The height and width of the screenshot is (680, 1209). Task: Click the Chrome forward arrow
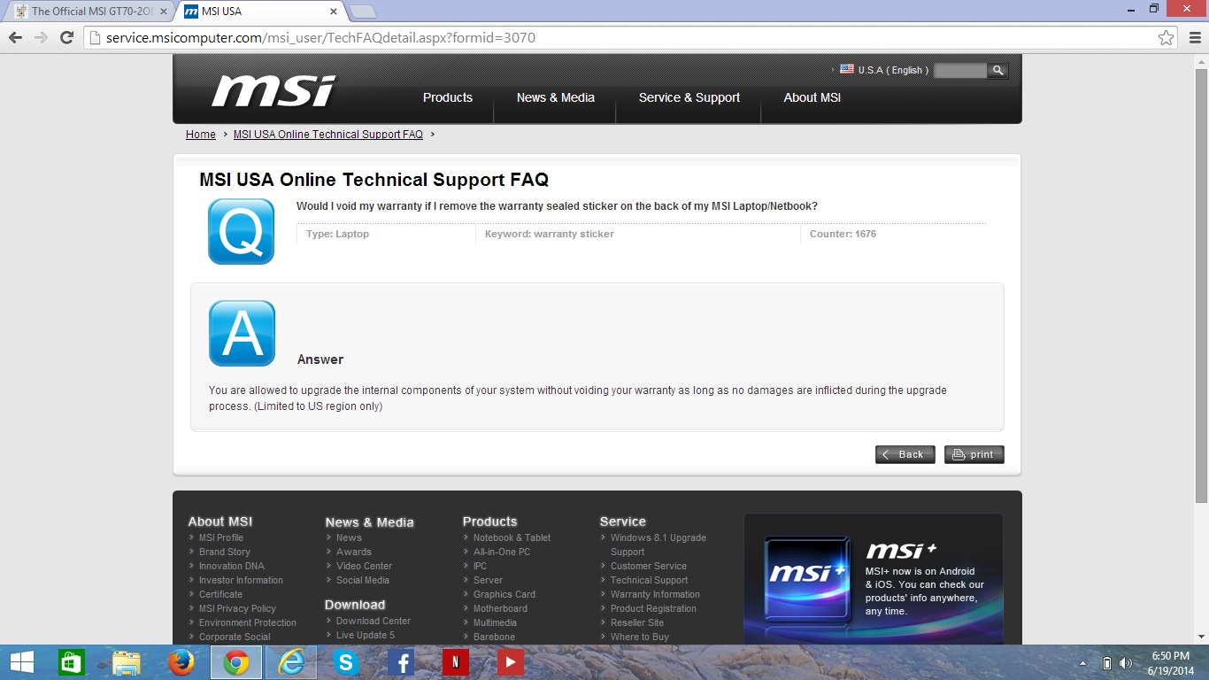[x=41, y=38]
